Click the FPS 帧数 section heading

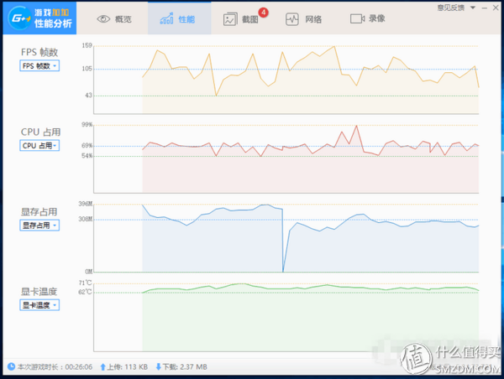[x=39, y=52]
